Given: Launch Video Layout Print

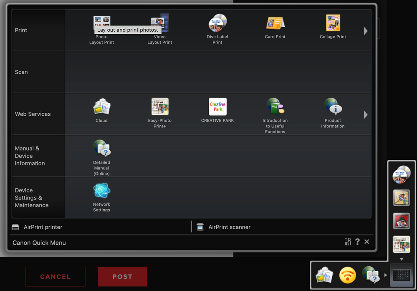Looking at the screenshot, I should point(159,23).
